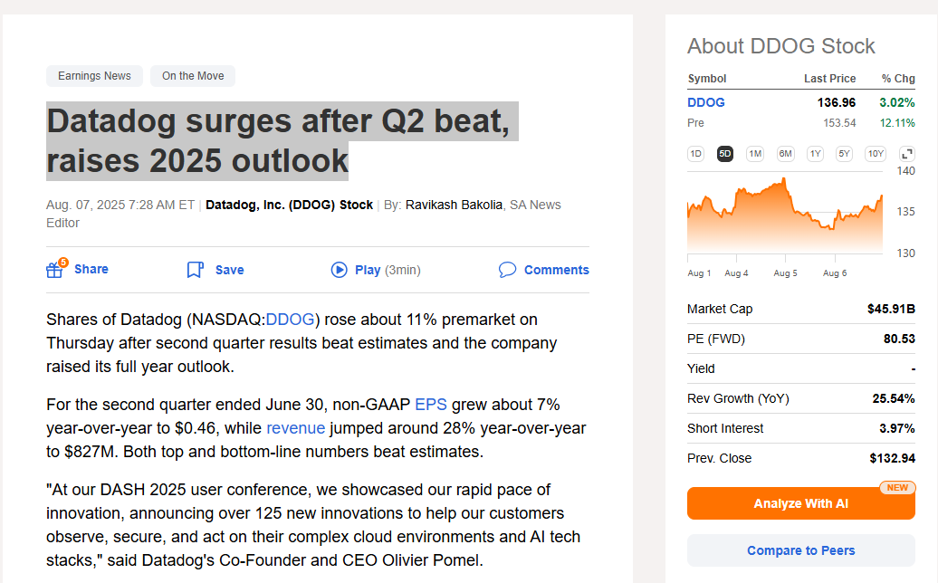Click the gift Share icon

[54, 270]
